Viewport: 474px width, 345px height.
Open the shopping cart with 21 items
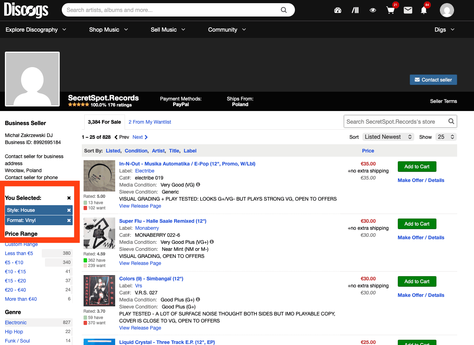point(390,10)
